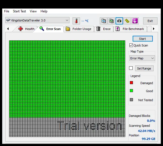Click the Set Range button
Viewport: 163px width, 146px height.
(x=144, y=68)
